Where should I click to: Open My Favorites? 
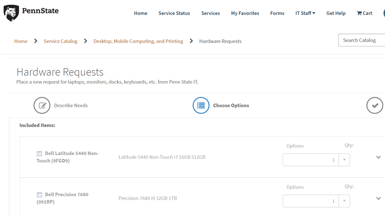coord(245,13)
